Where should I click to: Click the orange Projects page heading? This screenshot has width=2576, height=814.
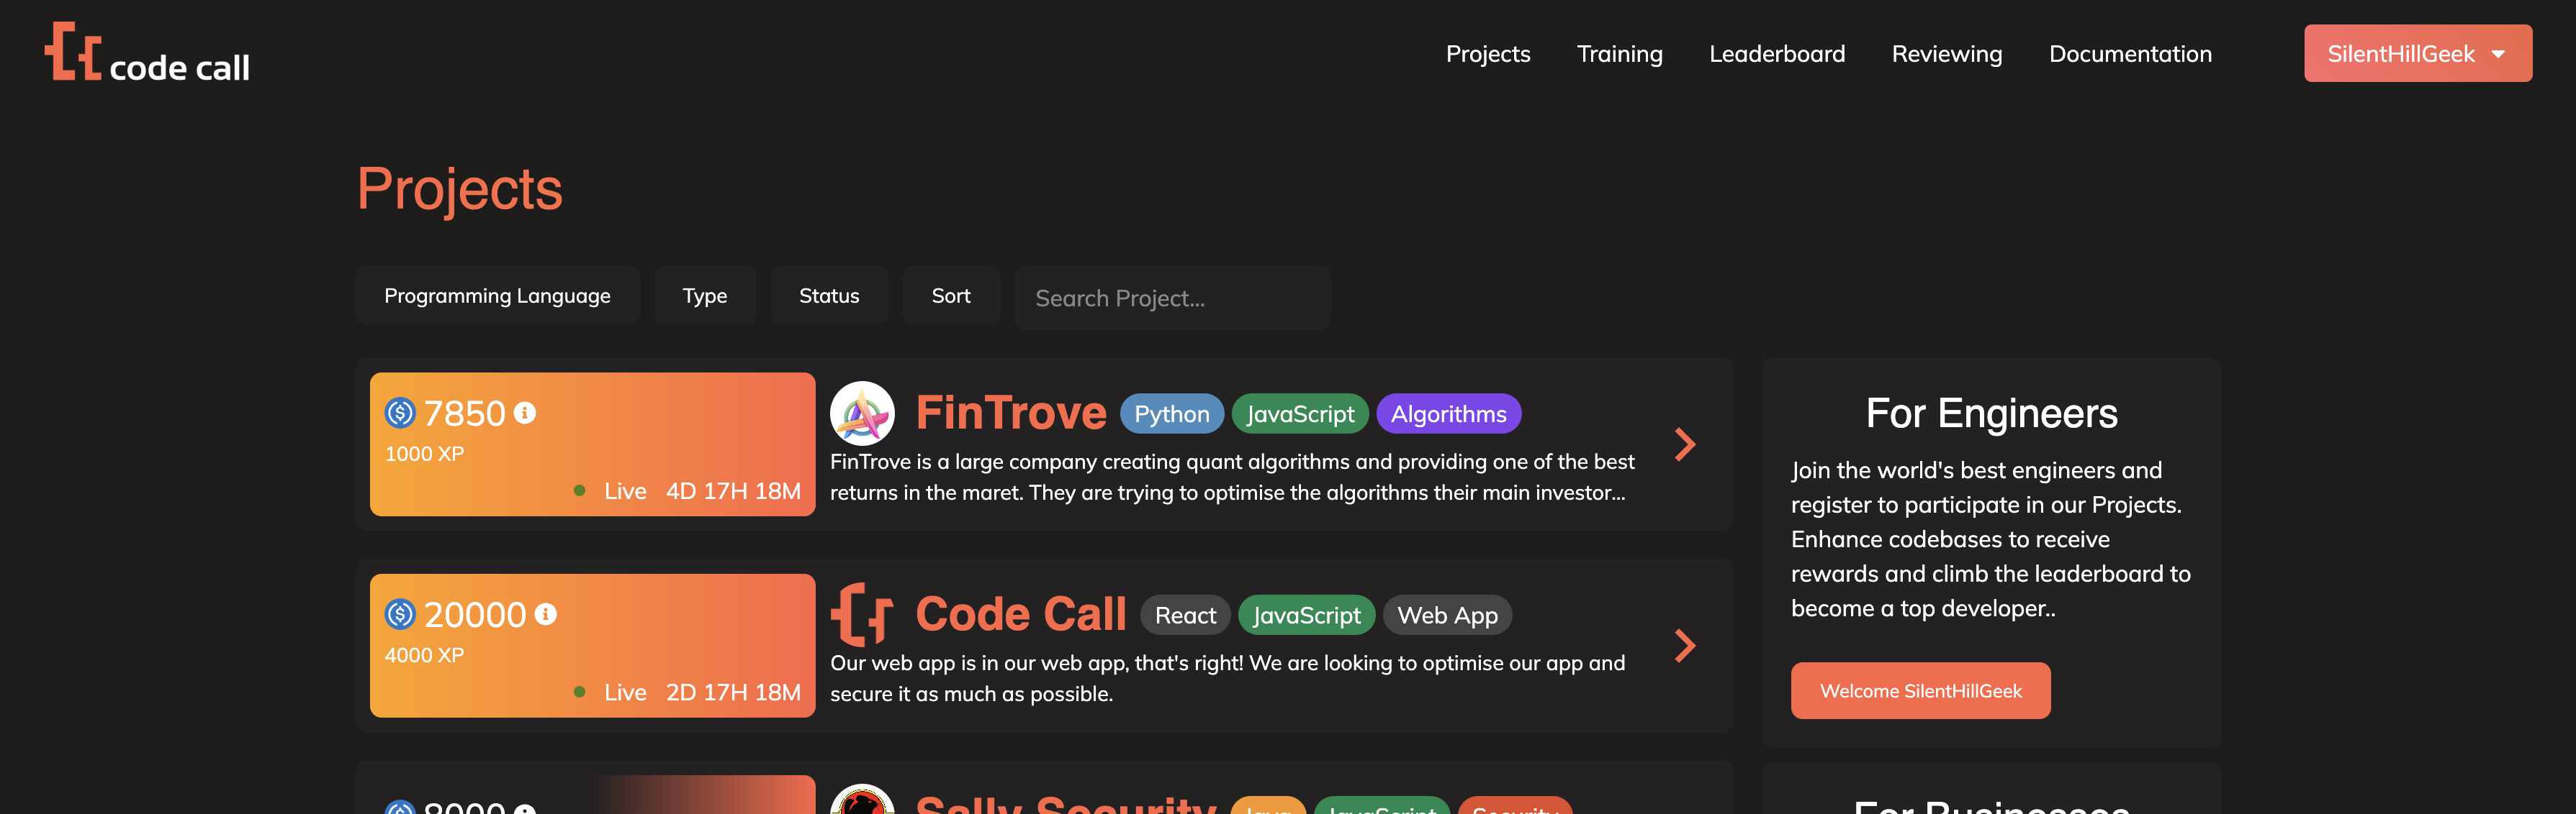(x=459, y=189)
